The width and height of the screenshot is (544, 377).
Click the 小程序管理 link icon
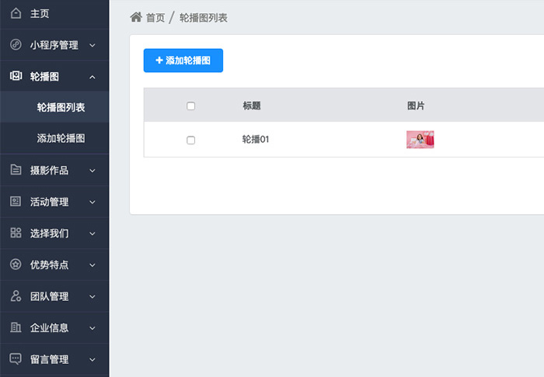click(x=16, y=45)
